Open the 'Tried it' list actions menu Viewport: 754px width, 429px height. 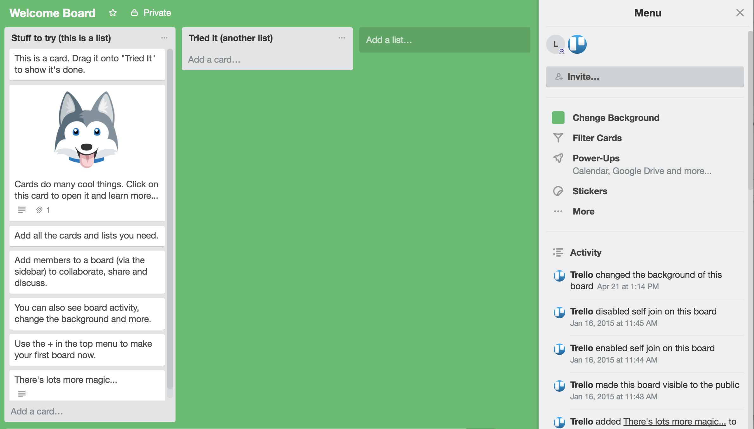point(342,38)
